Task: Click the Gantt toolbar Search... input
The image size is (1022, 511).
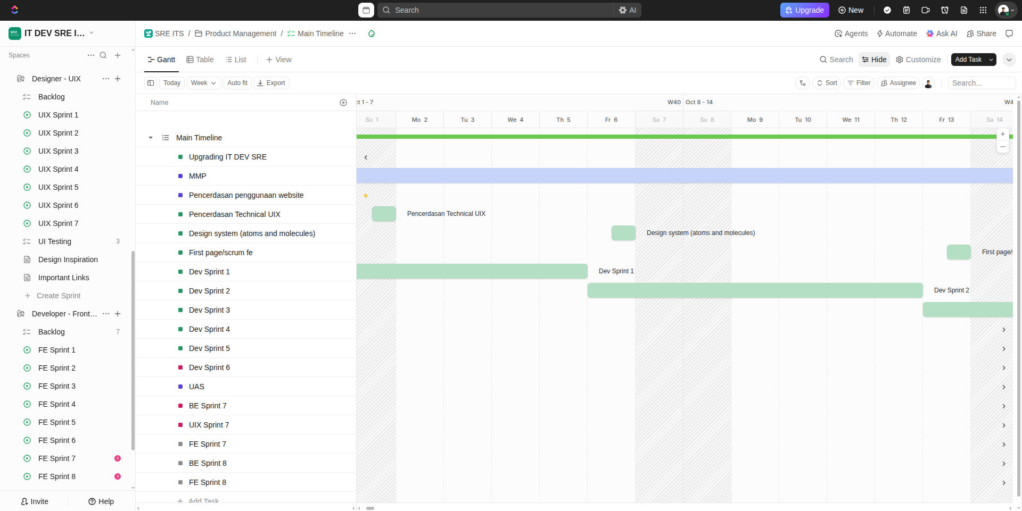Action: coord(982,83)
